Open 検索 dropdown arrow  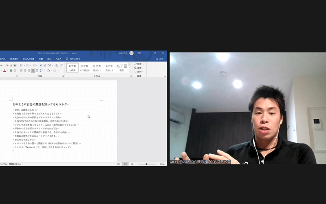pyautogui.click(x=143, y=64)
